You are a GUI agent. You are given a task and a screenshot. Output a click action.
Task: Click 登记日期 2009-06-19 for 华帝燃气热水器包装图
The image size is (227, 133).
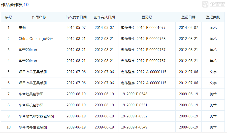click(188, 116)
